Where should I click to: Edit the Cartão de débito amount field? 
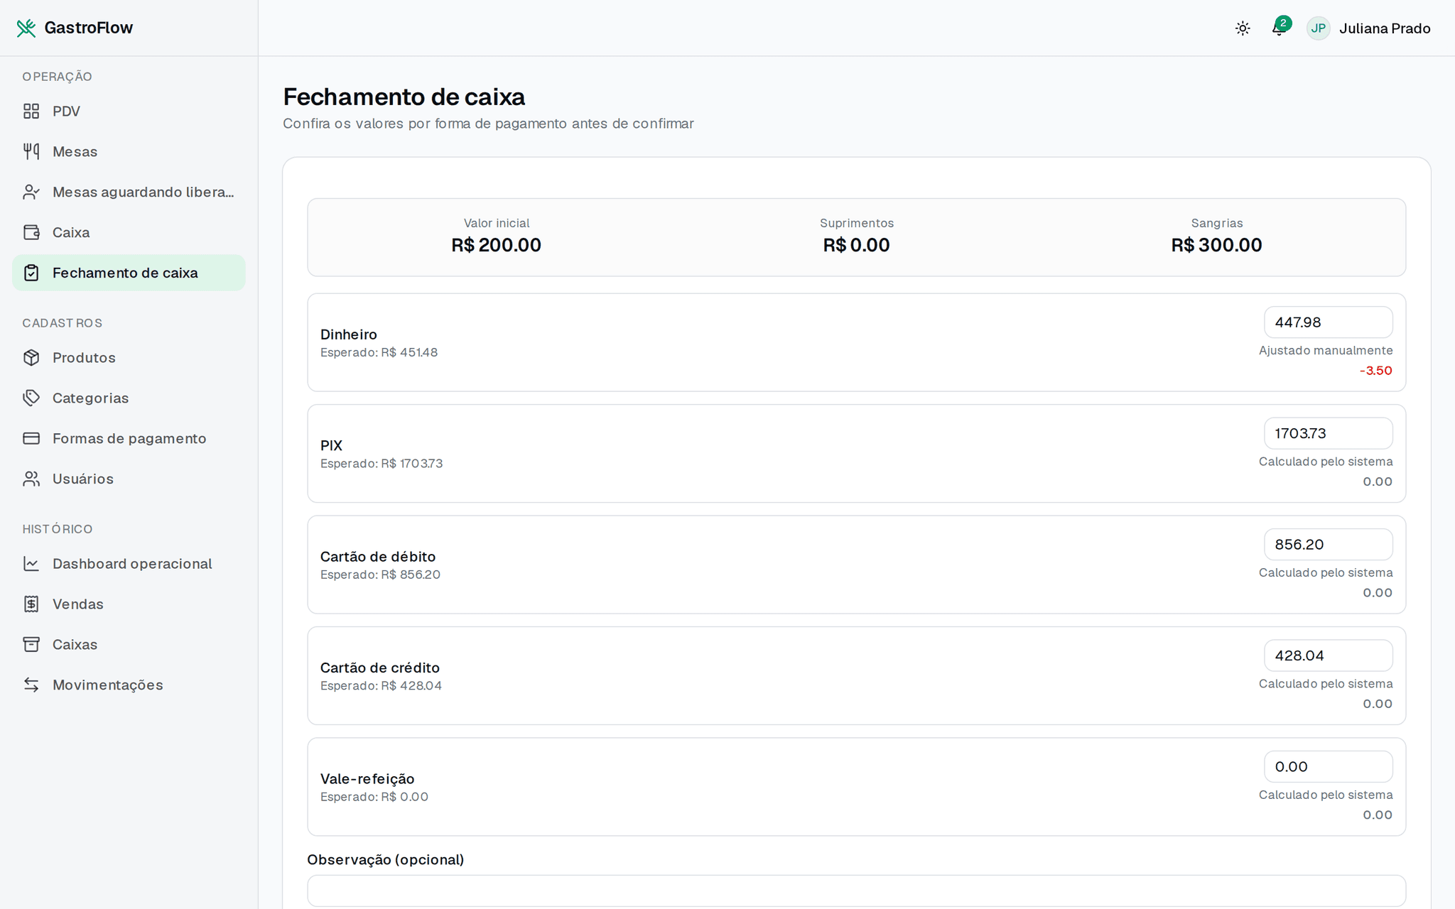[1328, 545]
